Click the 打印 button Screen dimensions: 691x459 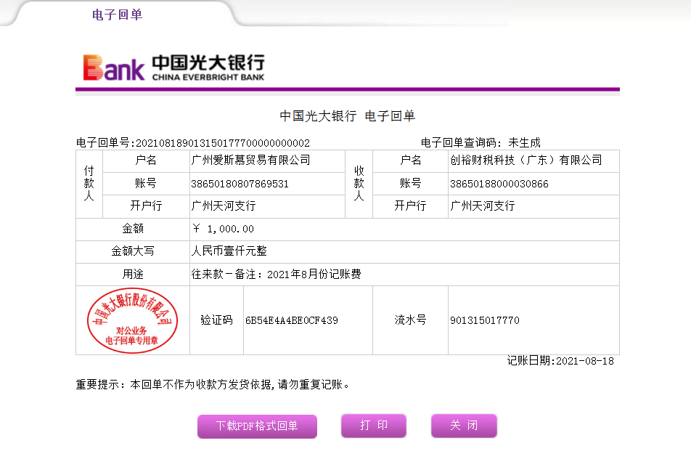(x=374, y=426)
